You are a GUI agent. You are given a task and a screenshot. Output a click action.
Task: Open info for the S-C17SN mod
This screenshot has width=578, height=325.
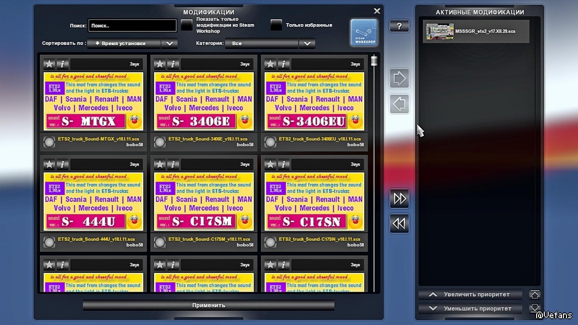coord(284,165)
